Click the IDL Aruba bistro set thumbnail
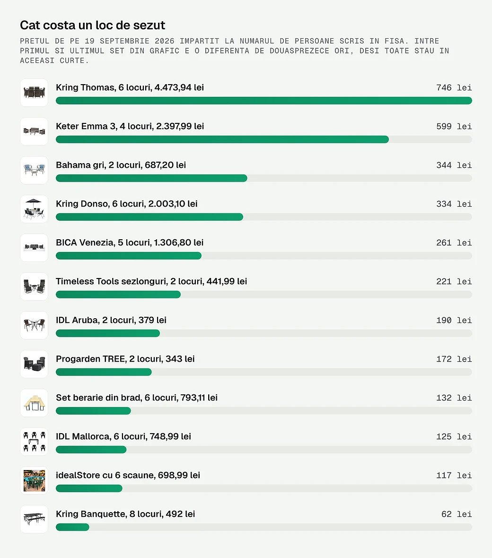 point(34,325)
